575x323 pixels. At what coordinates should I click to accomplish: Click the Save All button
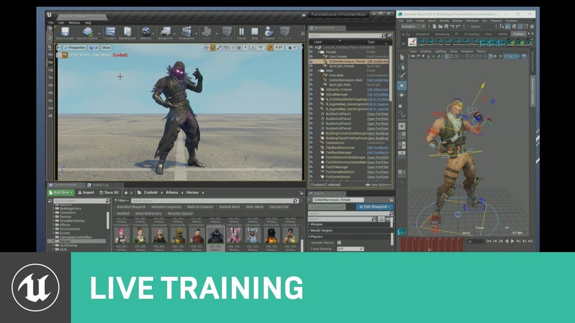click(x=109, y=192)
